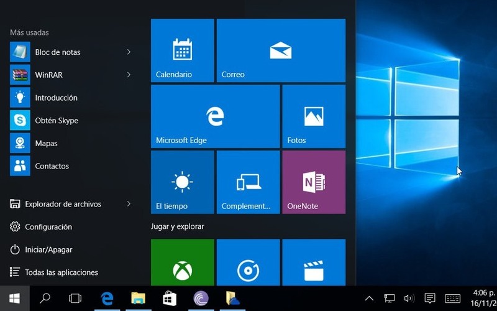Click the taskbar clock showing 4:06
The height and width of the screenshot is (311, 497).
(x=483, y=298)
